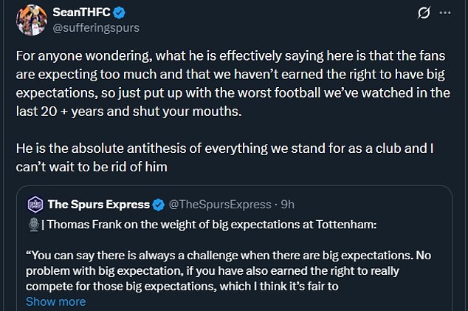This screenshot has height=311, width=468.
Task: Click the microphone emoji in quoted tweet
Action: pyautogui.click(x=32, y=223)
